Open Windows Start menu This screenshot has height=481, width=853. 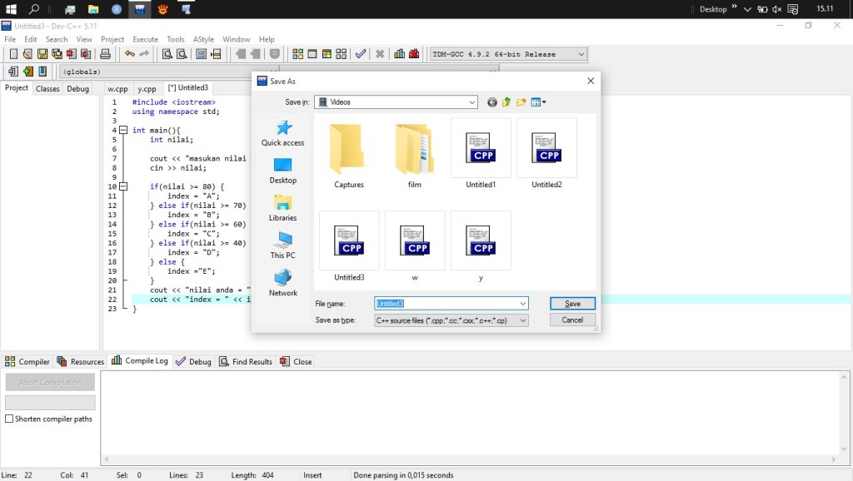point(12,9)
